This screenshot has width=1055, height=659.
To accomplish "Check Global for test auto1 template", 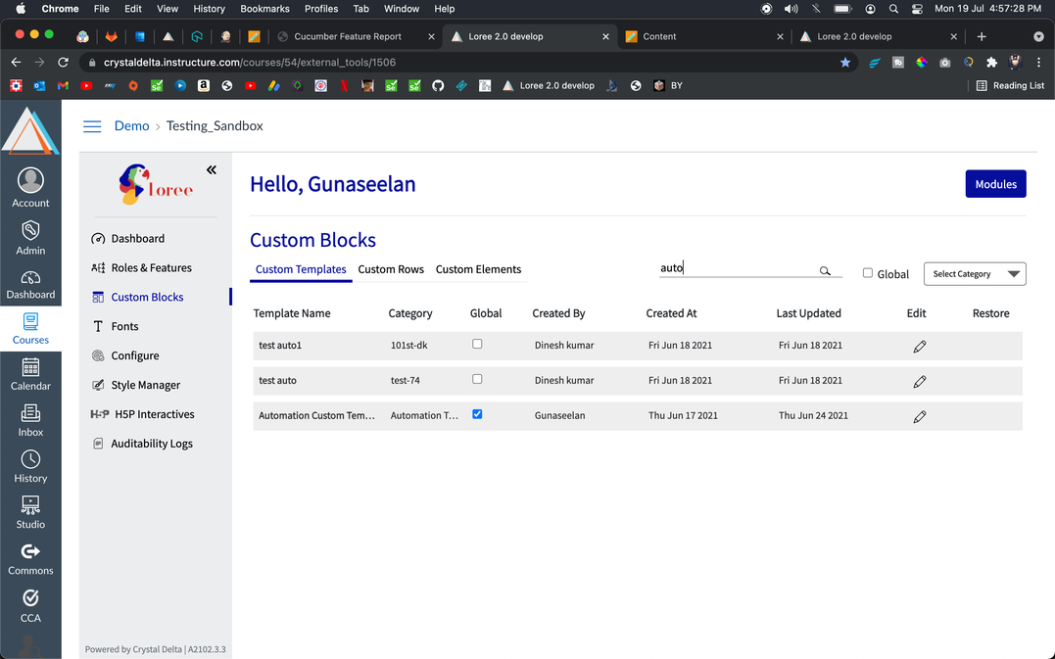I will [477, 344].
